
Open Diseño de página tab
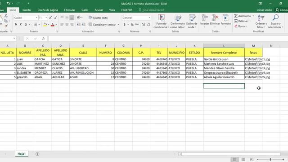pos(48,10)
